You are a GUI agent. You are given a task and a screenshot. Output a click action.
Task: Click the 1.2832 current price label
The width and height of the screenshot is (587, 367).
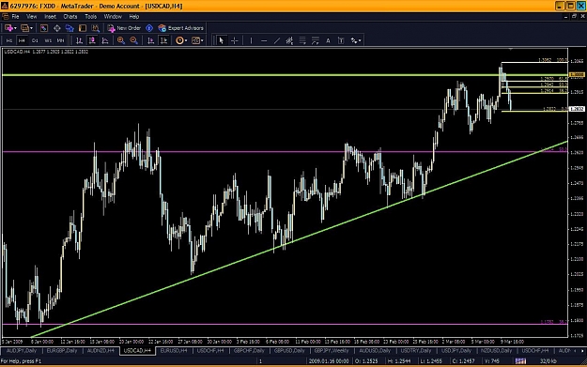click(577, 109)
